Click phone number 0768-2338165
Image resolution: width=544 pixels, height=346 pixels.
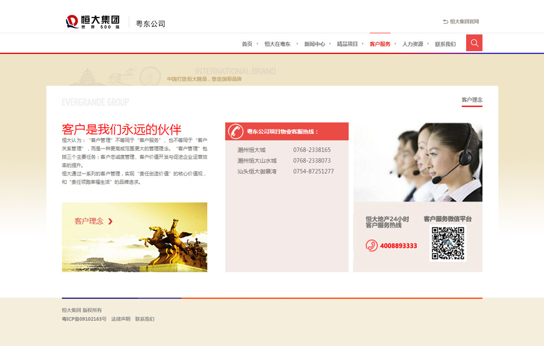pos(312,150)
